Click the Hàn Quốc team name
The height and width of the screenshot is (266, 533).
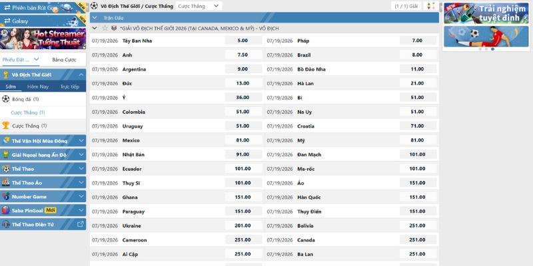[x=309, y=197]
